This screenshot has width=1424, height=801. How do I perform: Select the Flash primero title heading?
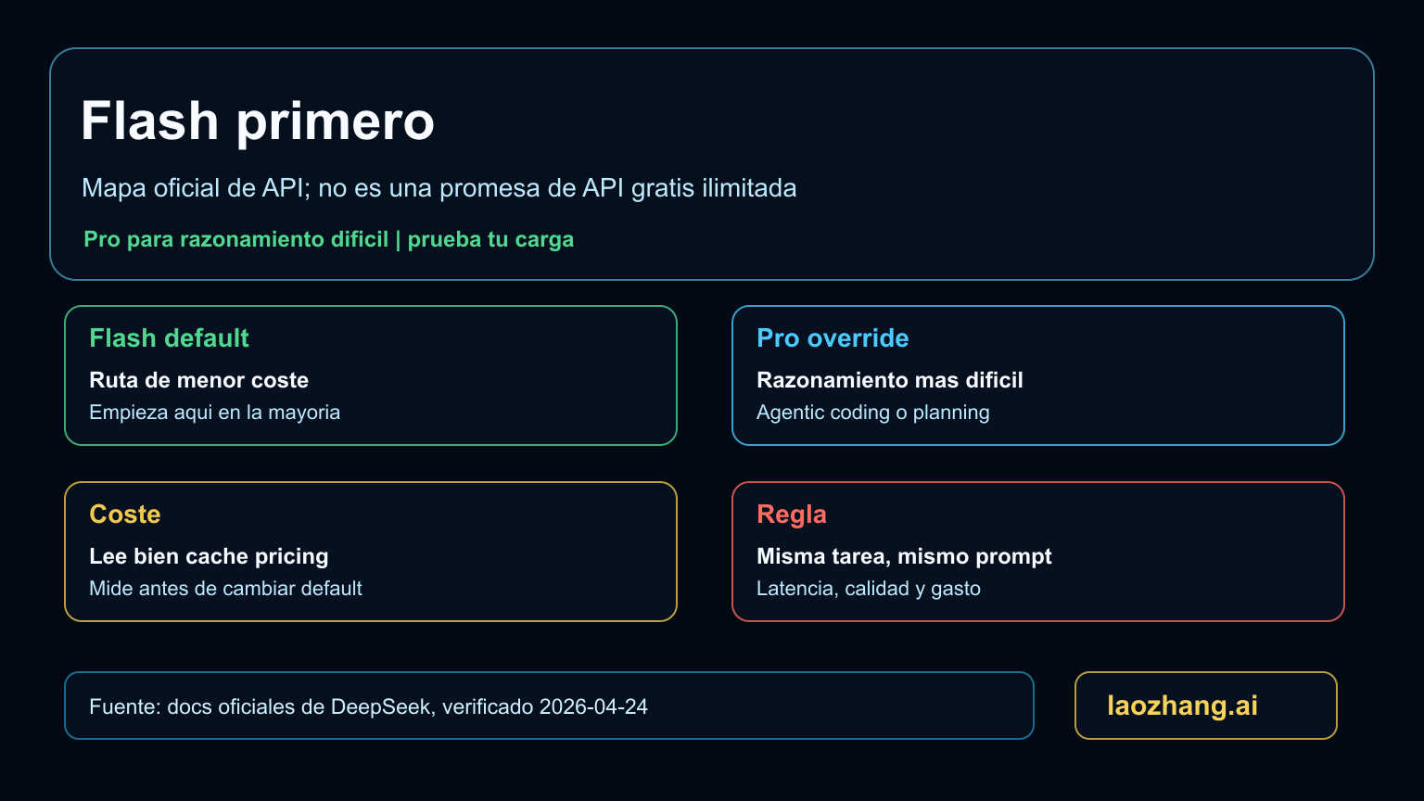tap(258, 121)
